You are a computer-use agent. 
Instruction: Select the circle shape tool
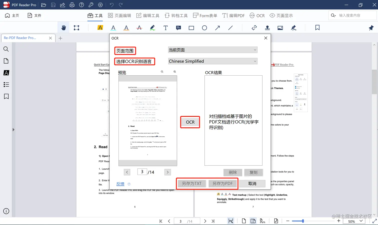tap(204, 28)
